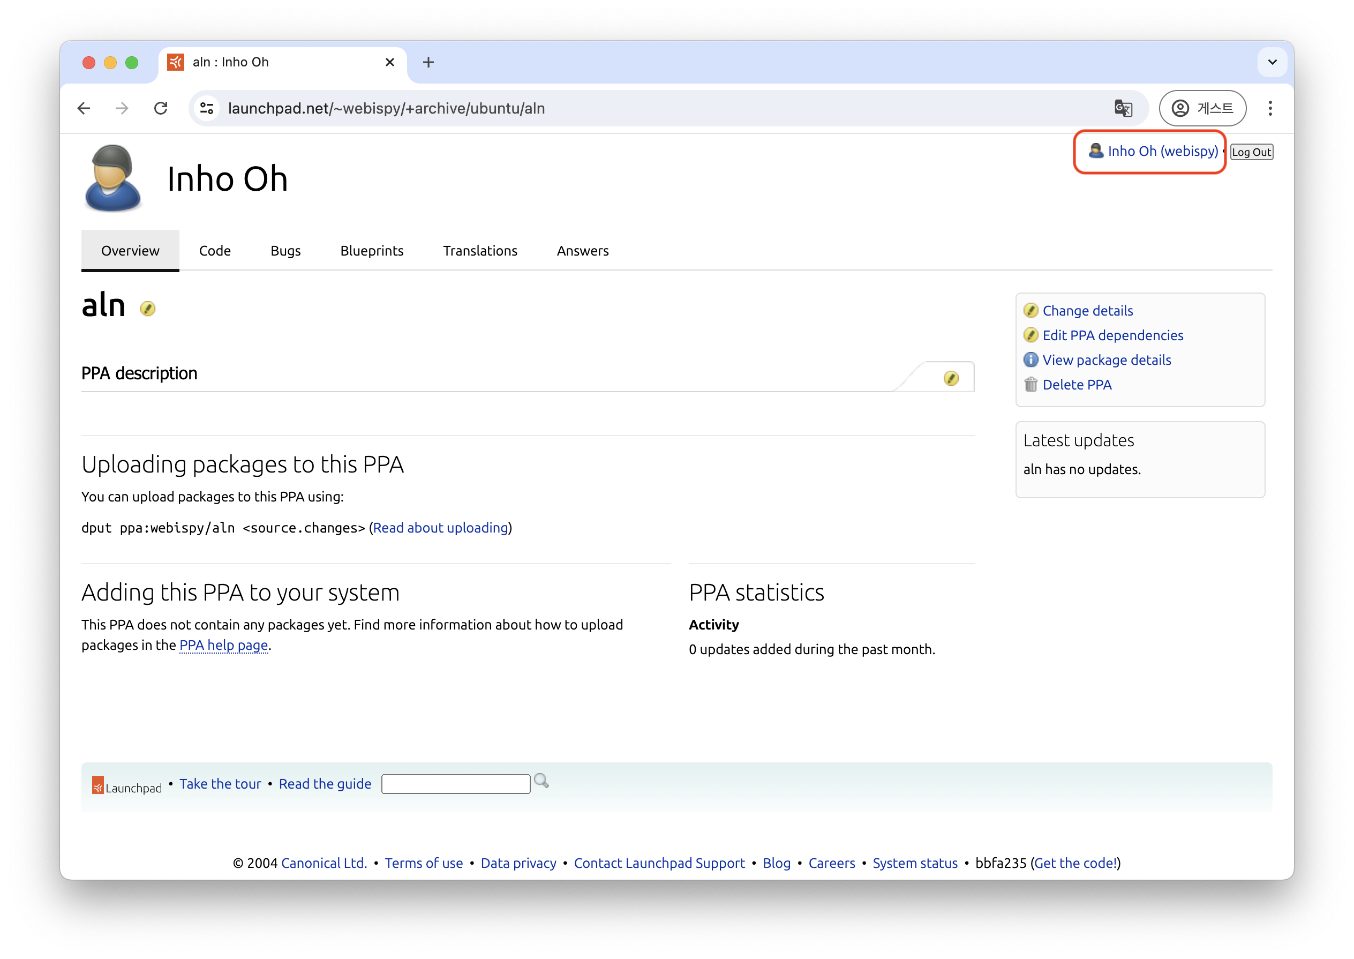
Task: Switch to the Bugs tab
Action: pyautogui.click(x=285, y=250)
